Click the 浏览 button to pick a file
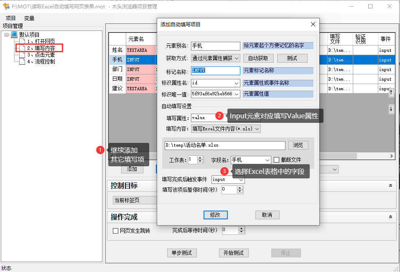 [298, 146]
